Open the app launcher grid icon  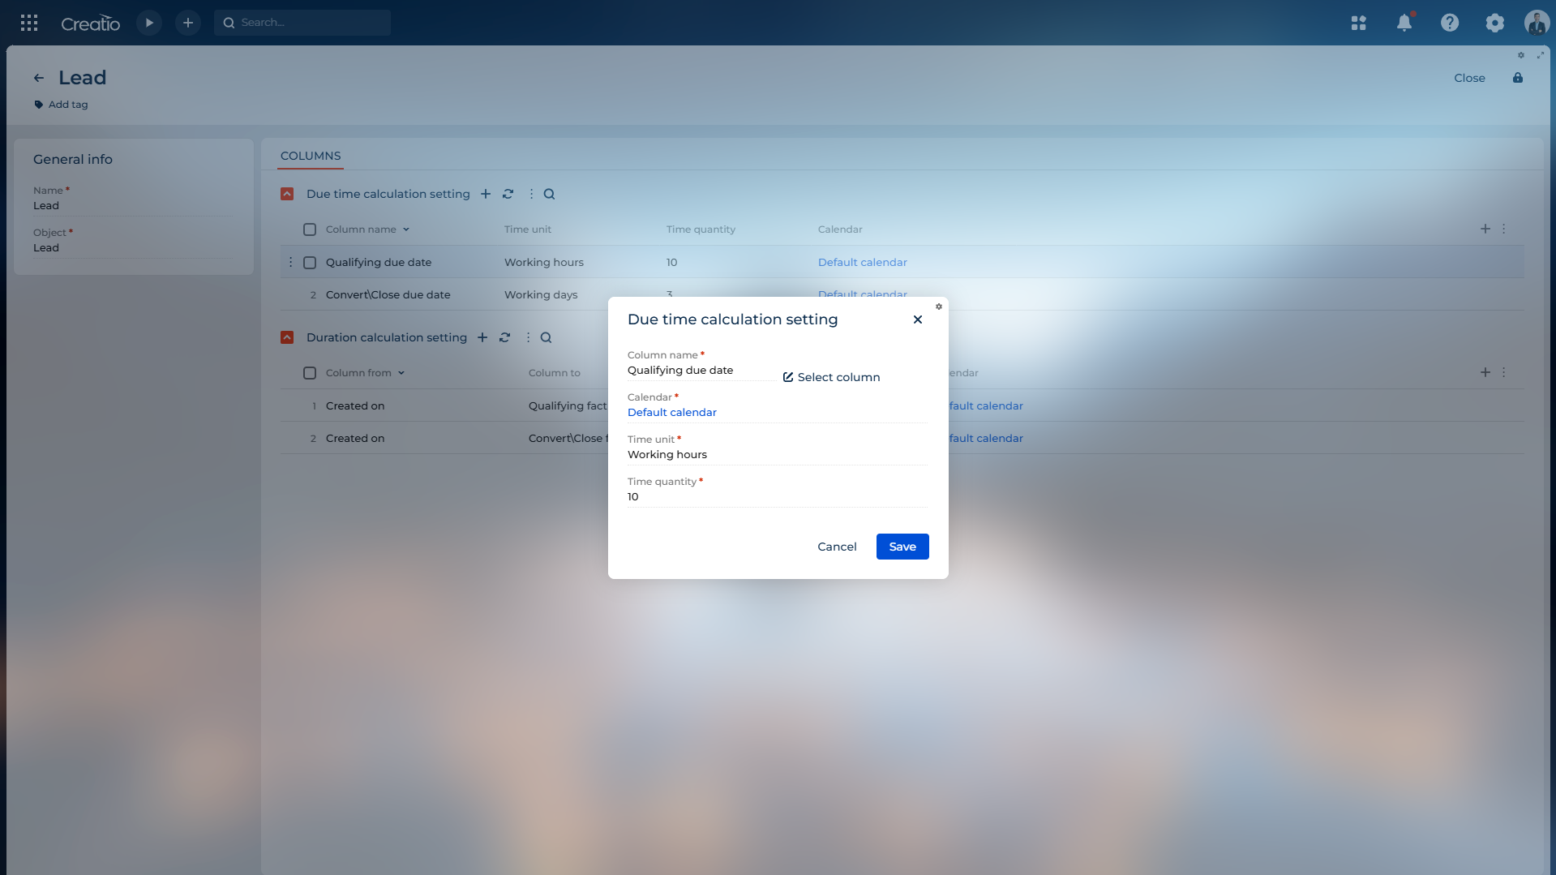click(29, 23)
